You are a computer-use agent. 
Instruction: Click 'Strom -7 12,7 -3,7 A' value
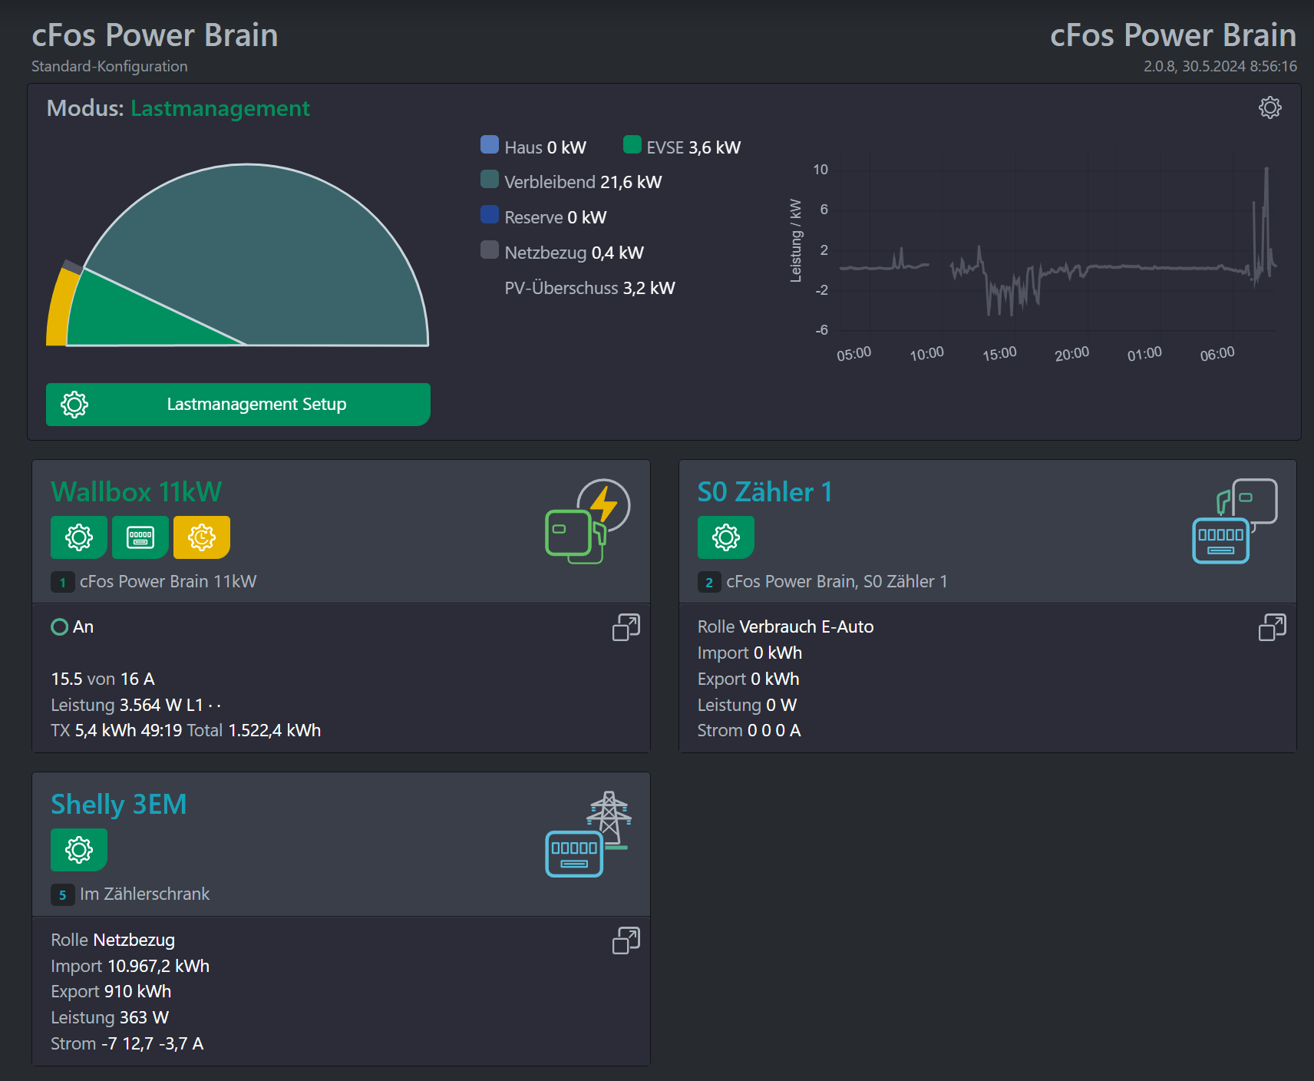coord(127,1043)
